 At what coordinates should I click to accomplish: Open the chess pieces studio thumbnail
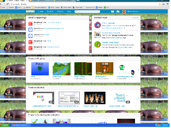pyautogui.click(x=95, y=98)
